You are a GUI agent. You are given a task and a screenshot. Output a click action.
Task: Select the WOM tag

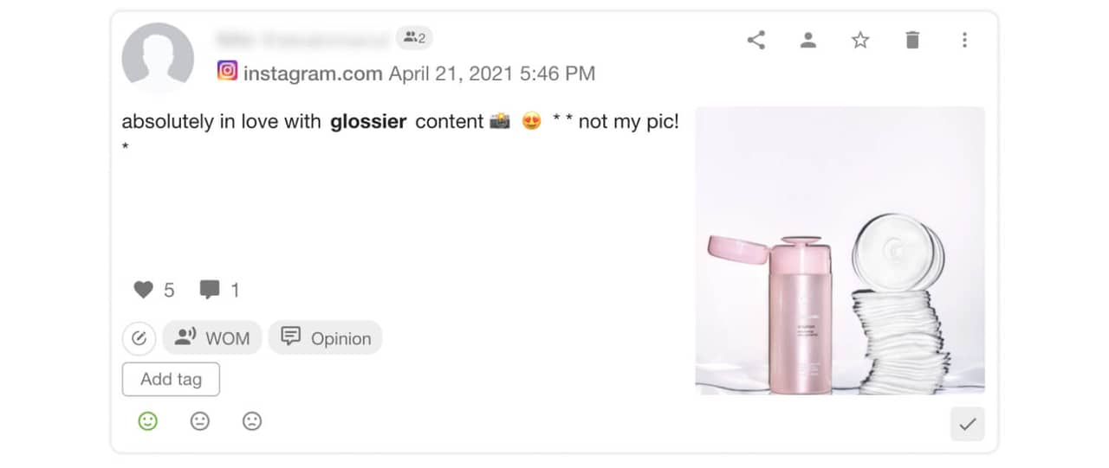[212, 338]
